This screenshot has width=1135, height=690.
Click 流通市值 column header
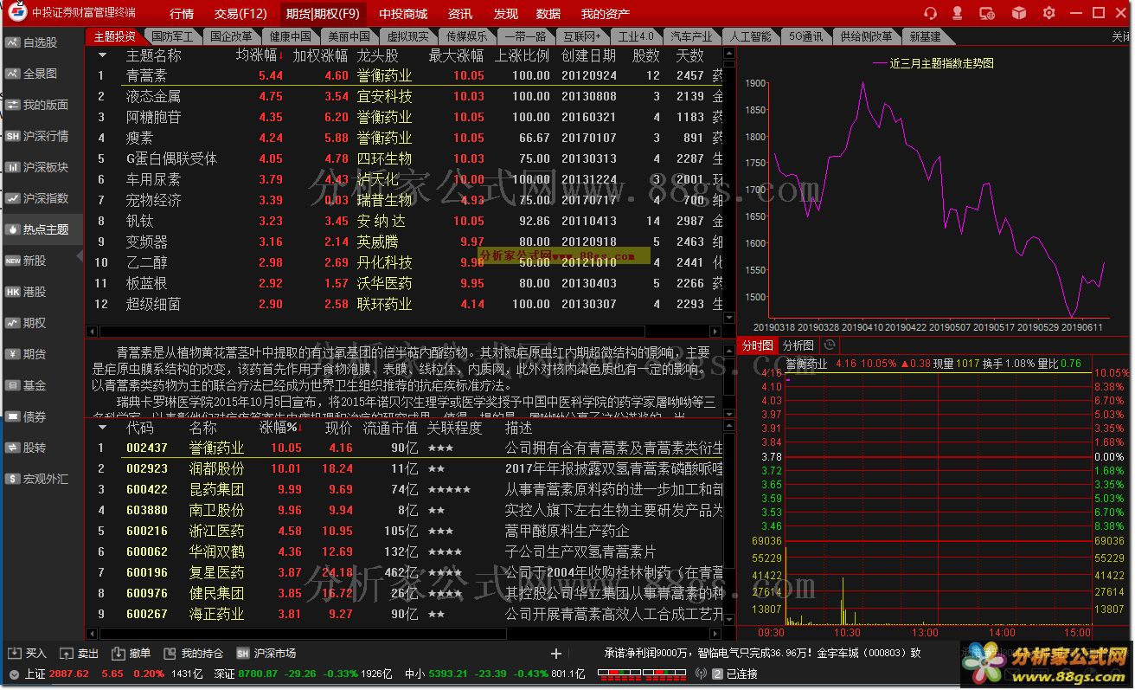coord(389,427)
